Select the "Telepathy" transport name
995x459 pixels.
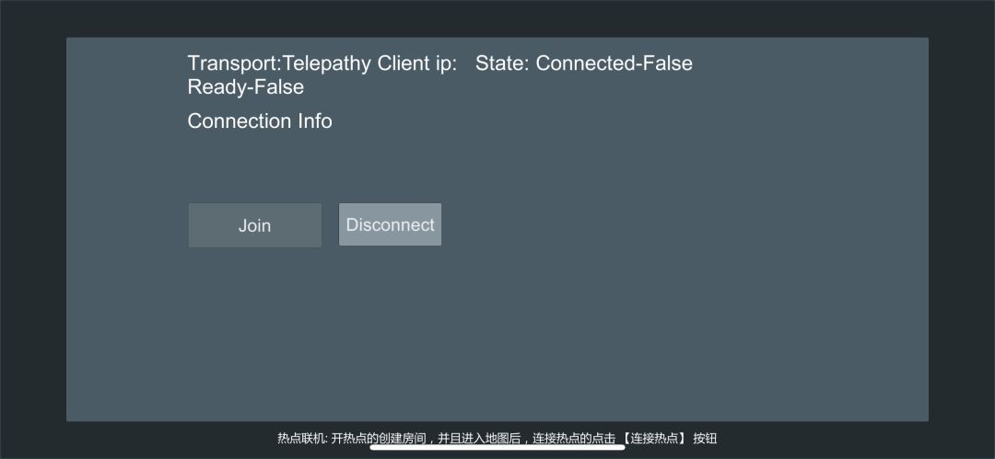point(327,63)
